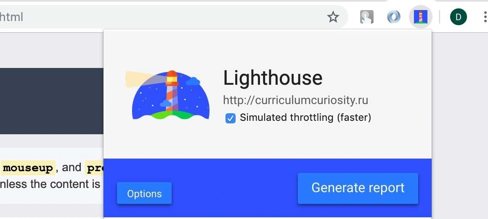Uncheck the Simulated throttling checkbox
This screenshot has width=488, height=219.
(x=230, y=118)
